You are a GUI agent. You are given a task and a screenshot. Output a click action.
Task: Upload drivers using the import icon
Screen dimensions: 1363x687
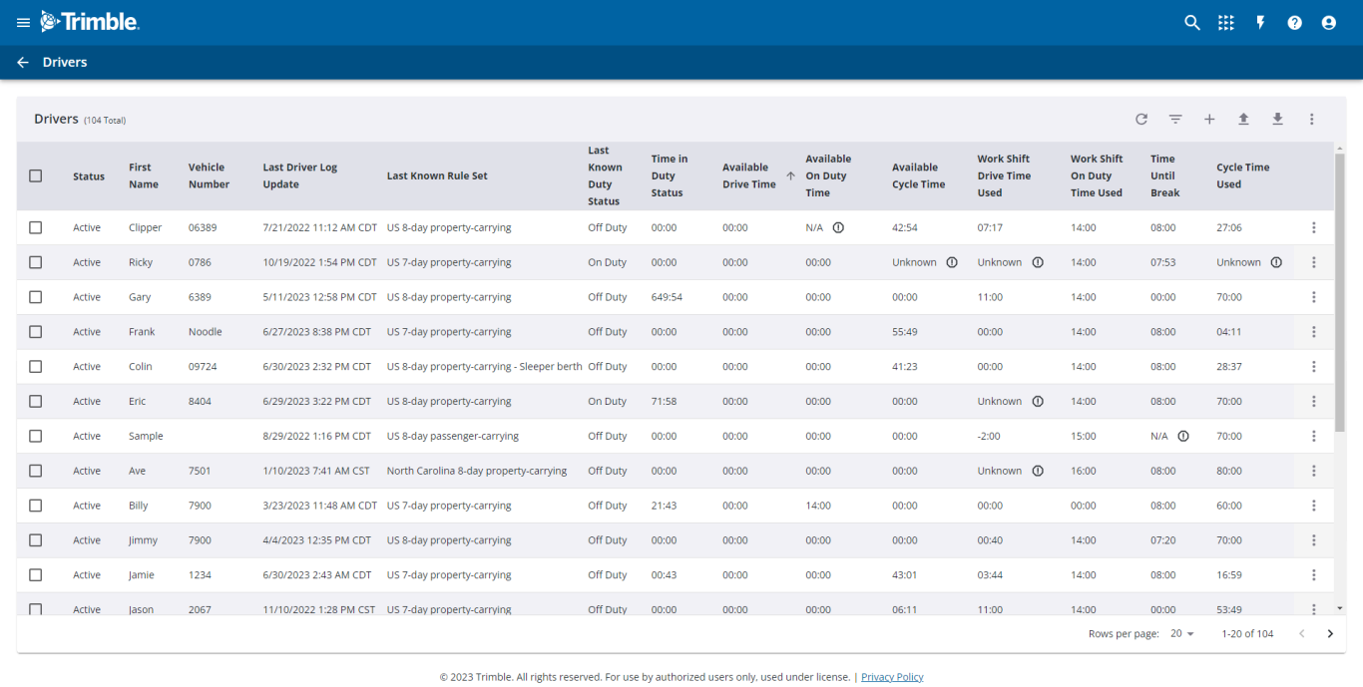pyautogui.click(x=1243, y=119)
